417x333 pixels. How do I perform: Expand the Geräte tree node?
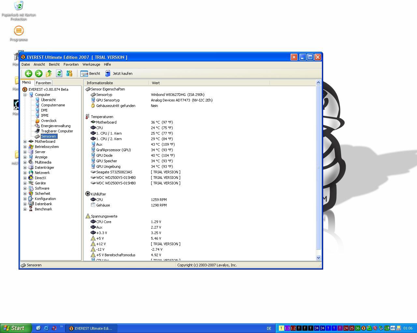click(x=25, y=183)
